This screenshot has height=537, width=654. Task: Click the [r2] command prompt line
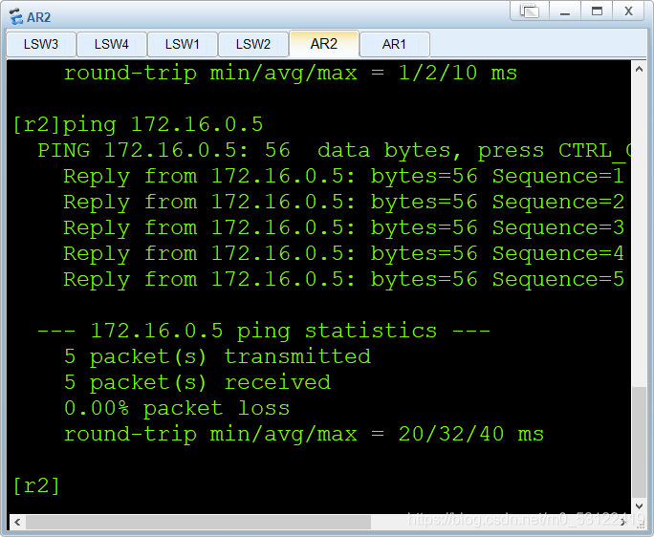click(x=36, y=485)
